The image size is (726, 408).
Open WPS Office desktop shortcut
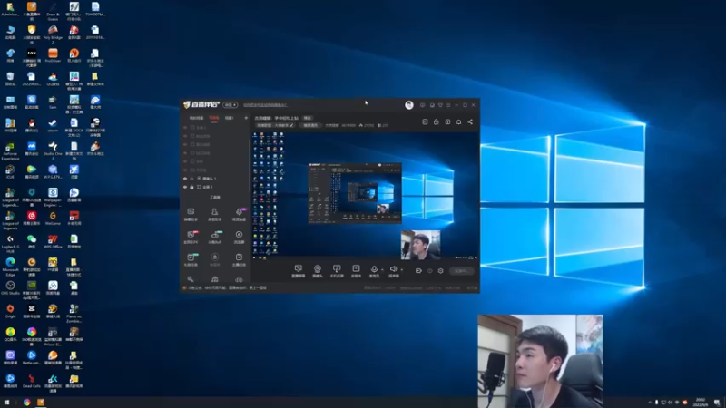53,241
